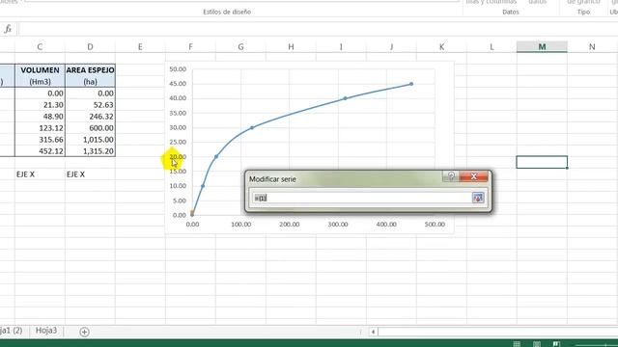Select column D header
This screenshot has height=347, width=618.
pos(90,47)
